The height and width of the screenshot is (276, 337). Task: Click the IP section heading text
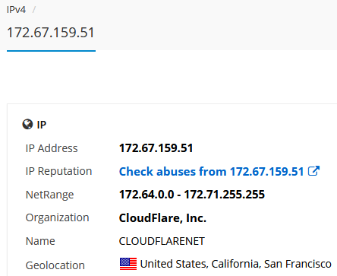pos(42,125)
